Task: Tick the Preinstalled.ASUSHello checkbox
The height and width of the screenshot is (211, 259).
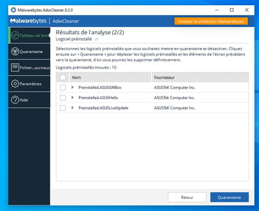Action: [x=63, y=97]
